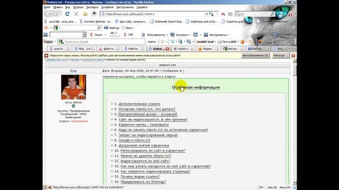Click the speech bubble icon after Найти
The width and height of the screenshot is (339, 190).
(163, 42)
